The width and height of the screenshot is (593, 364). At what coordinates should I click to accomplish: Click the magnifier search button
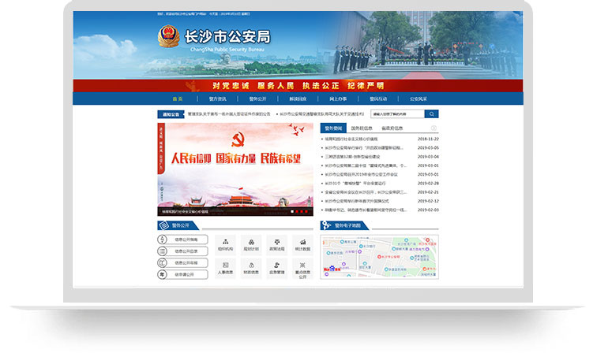pyautogui.click(x=431, y=114)
